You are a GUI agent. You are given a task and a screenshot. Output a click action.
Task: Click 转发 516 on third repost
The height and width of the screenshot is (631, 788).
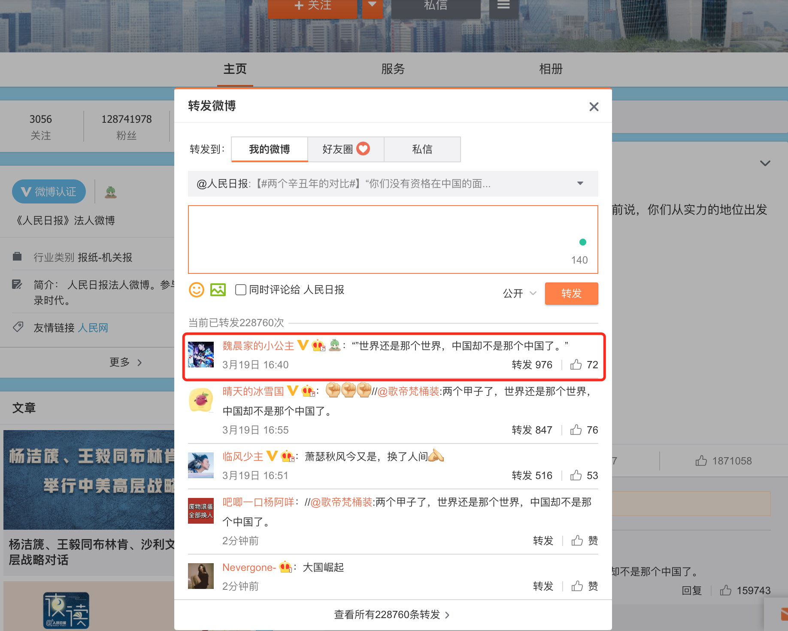pos(532,475)
